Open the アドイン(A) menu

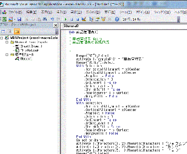[x=143, y=12]
